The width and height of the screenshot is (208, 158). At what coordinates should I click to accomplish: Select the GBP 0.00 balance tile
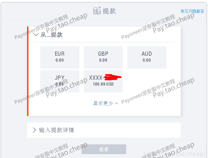(x=103, y=57)
